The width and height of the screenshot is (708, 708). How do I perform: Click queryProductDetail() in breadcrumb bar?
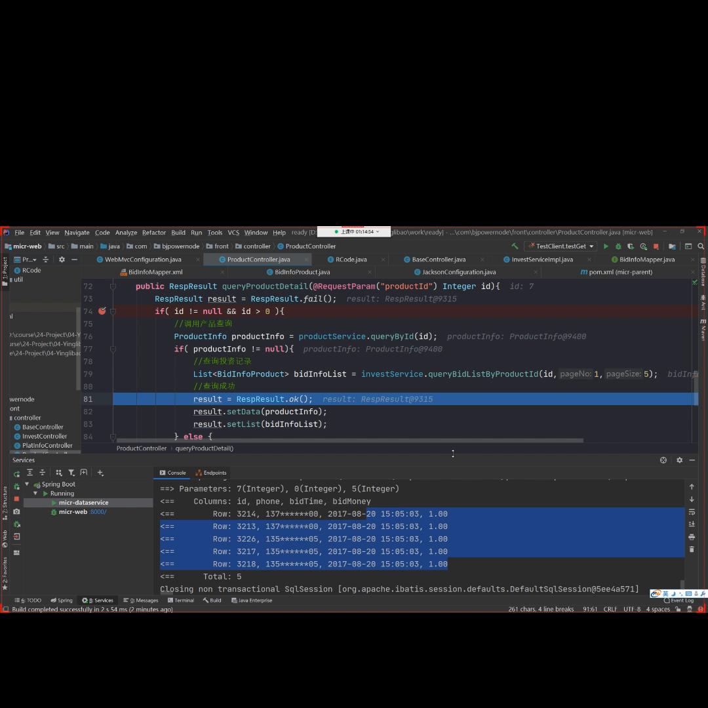coord(204,448)
